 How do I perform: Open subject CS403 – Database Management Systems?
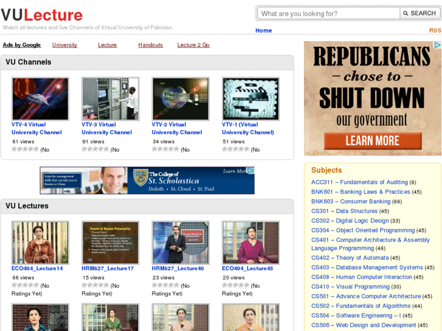[367, 267]
